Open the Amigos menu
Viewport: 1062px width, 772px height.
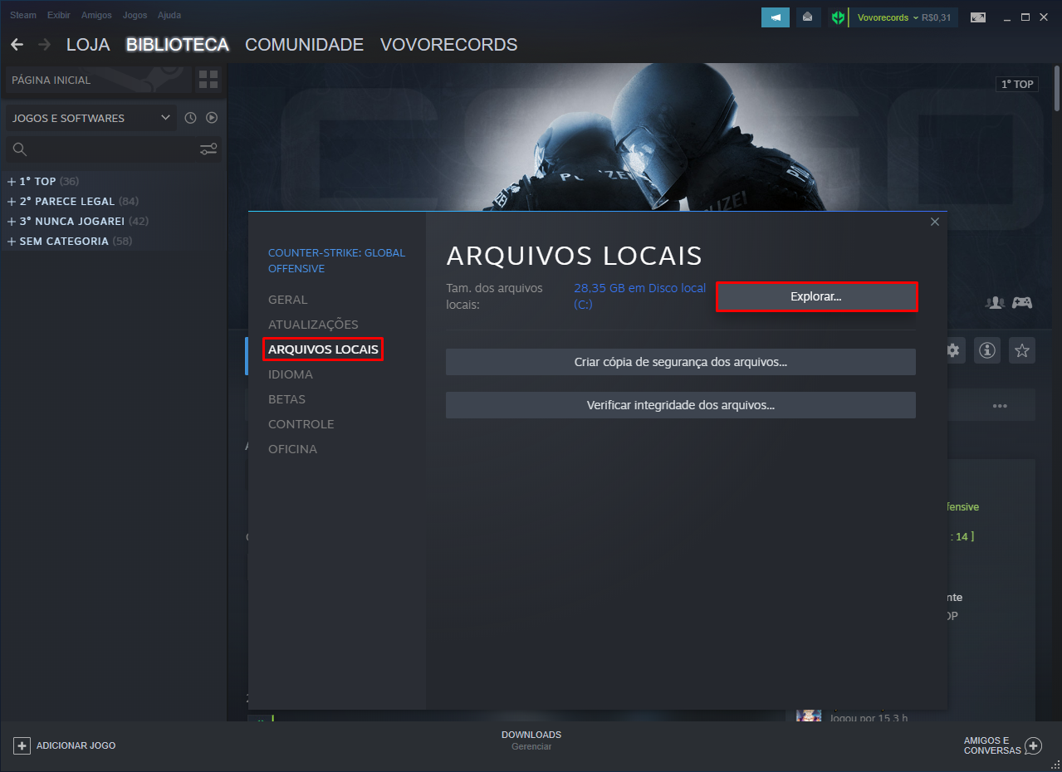click(96, 16)
